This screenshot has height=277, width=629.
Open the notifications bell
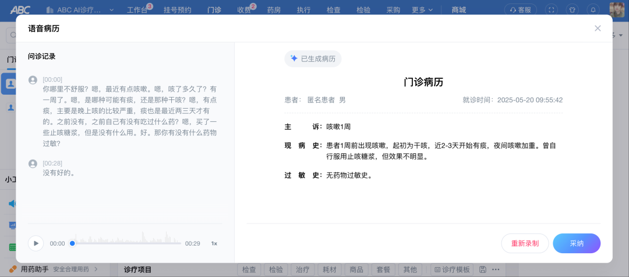[593, 10]
